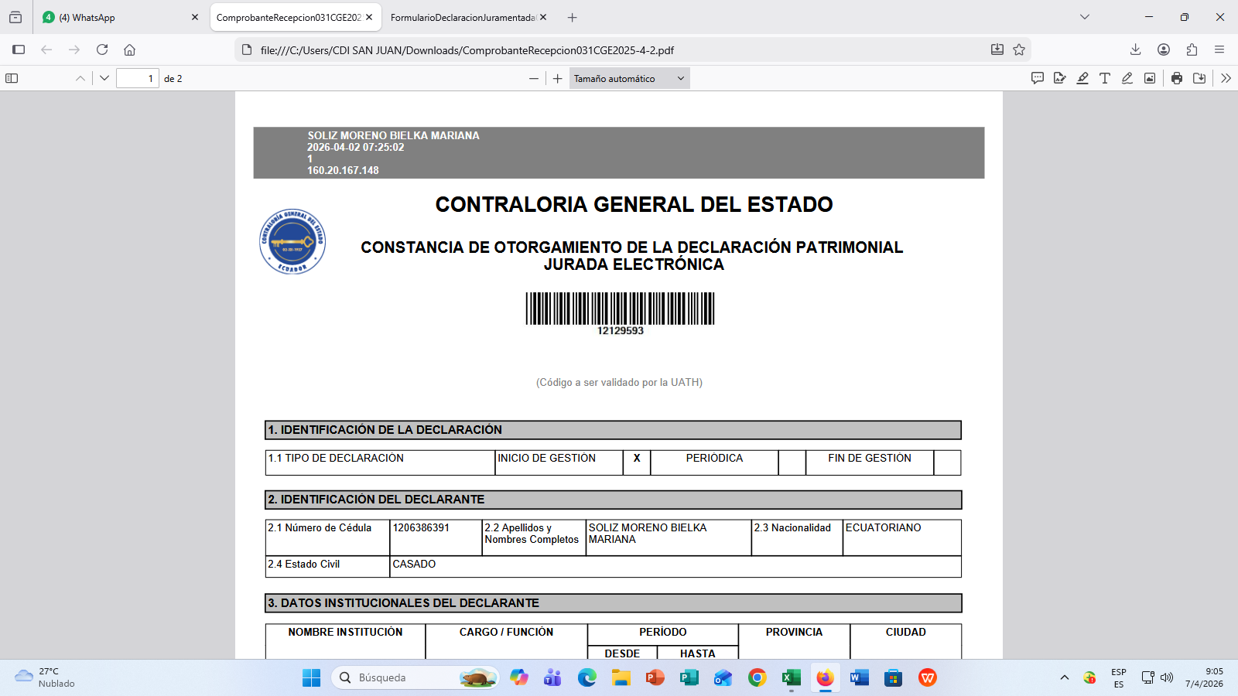Click the comment annotation icon
The width and height of the screenshot is (1238, 696).
(1038, 78)
